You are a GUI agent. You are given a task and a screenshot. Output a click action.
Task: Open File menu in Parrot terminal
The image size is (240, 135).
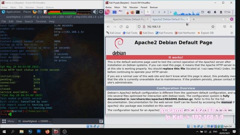(4, 21)
